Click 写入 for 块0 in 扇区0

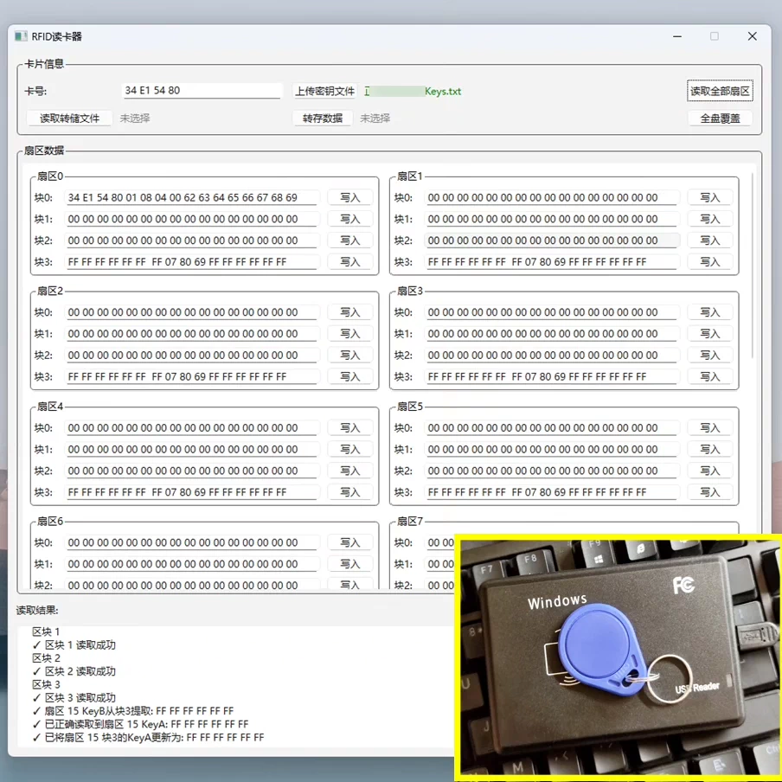351,196
